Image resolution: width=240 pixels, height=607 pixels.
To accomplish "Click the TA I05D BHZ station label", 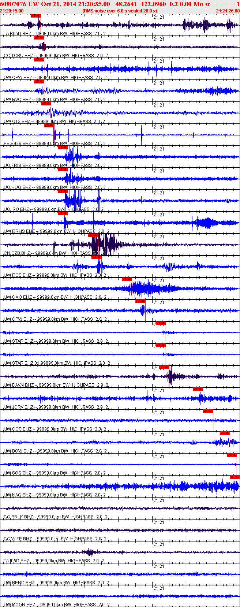I will coord(18,561).
